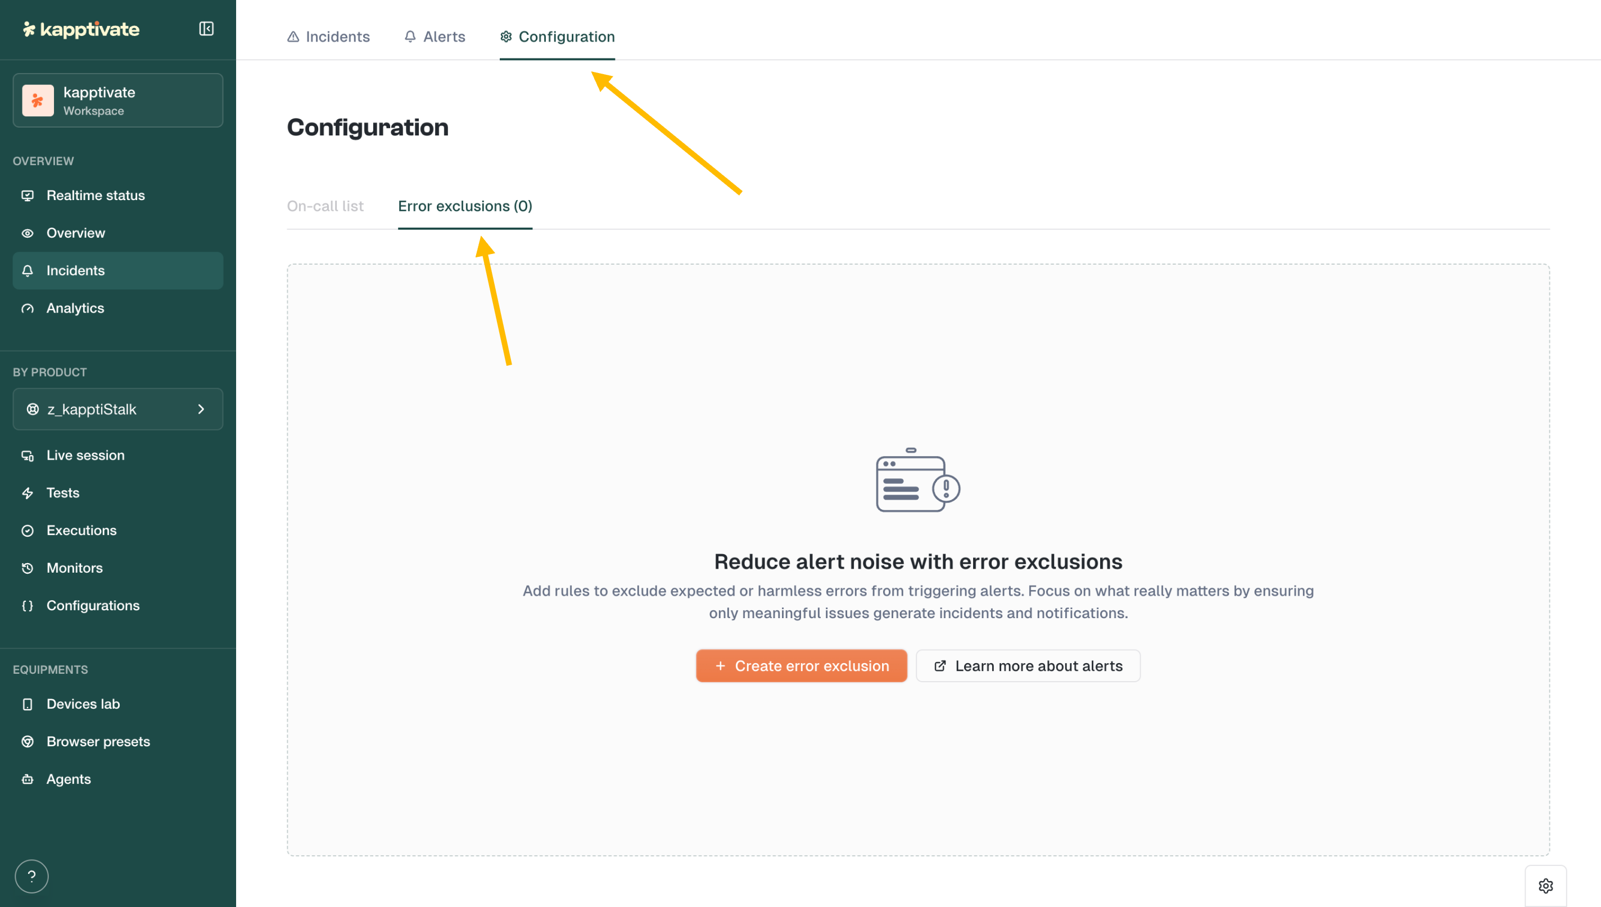
Task: Open Browser presets page
Action: coord(98,741)
